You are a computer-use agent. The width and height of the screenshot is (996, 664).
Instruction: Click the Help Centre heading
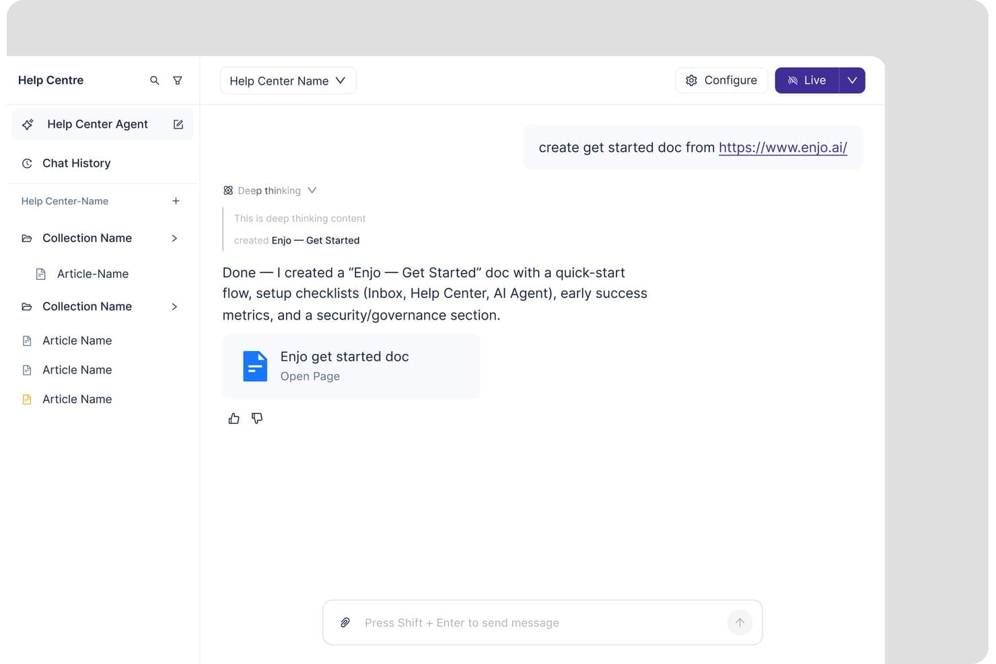51,81
